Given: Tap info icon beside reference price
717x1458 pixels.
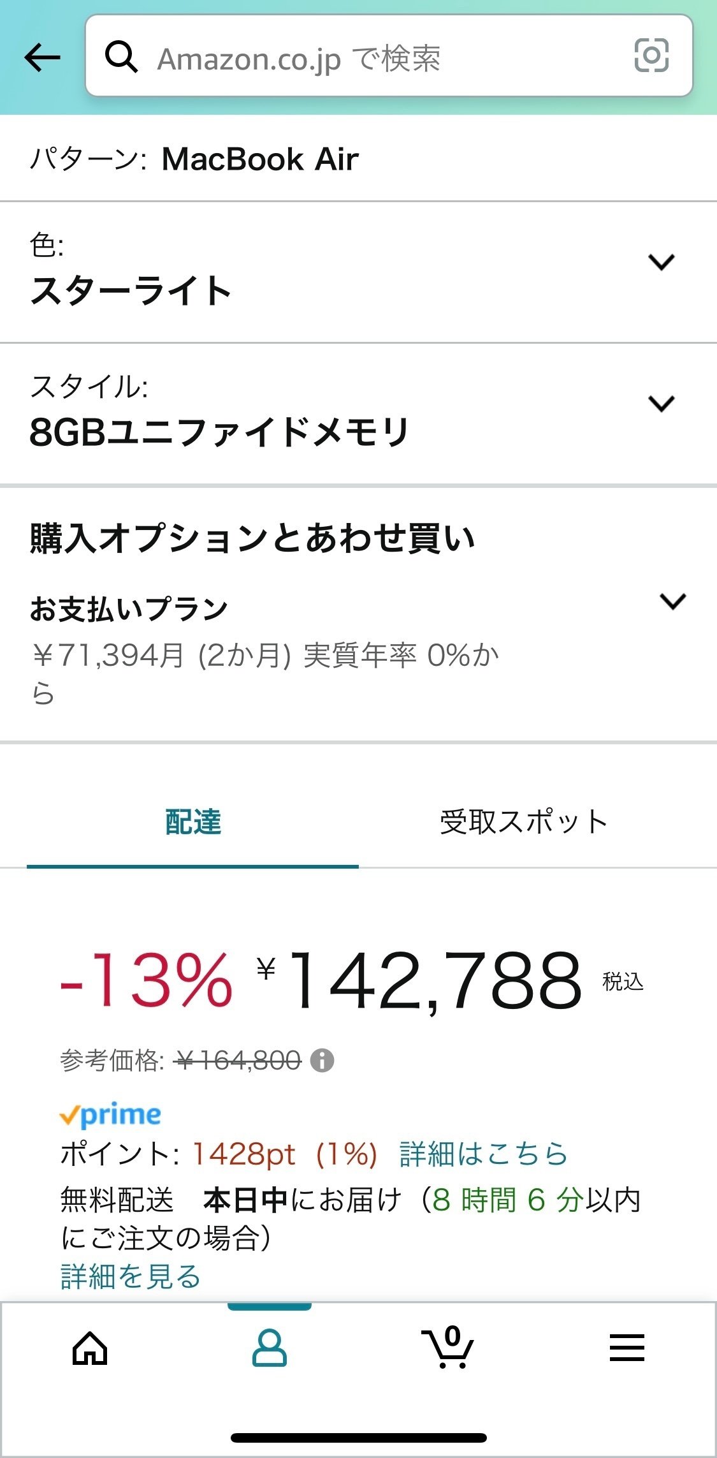Looking at the screenshot, I should coord(322,1061).
